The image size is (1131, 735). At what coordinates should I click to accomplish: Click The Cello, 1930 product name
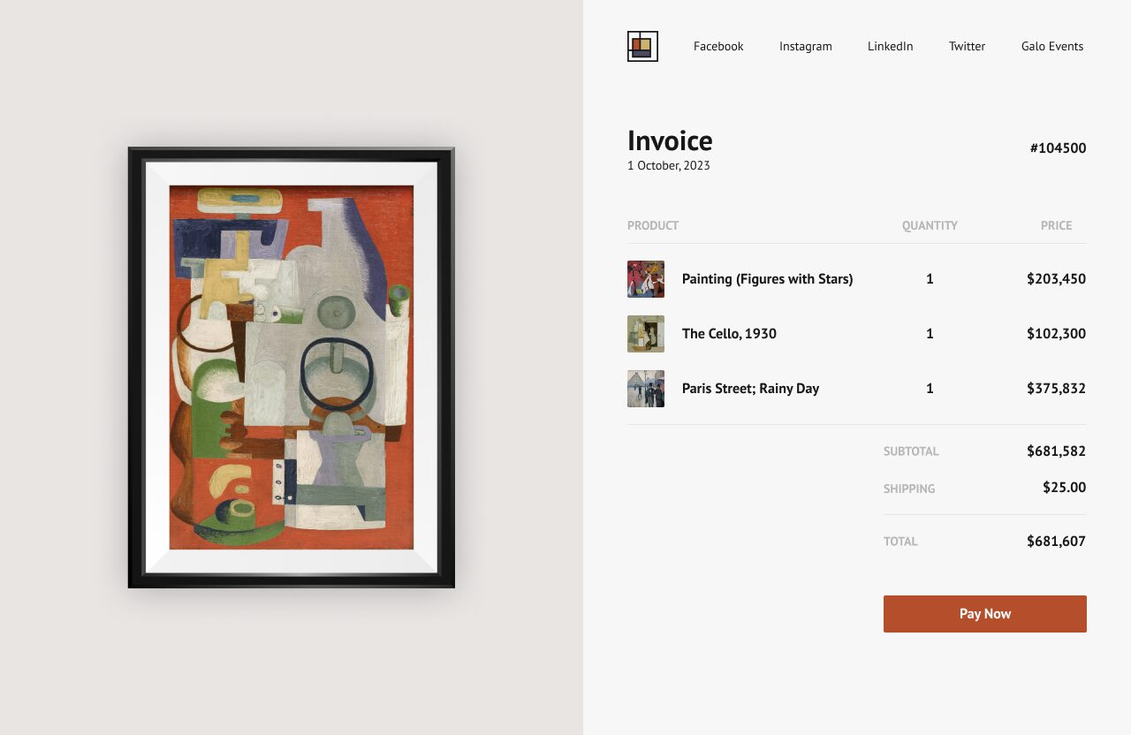[730, 334]
